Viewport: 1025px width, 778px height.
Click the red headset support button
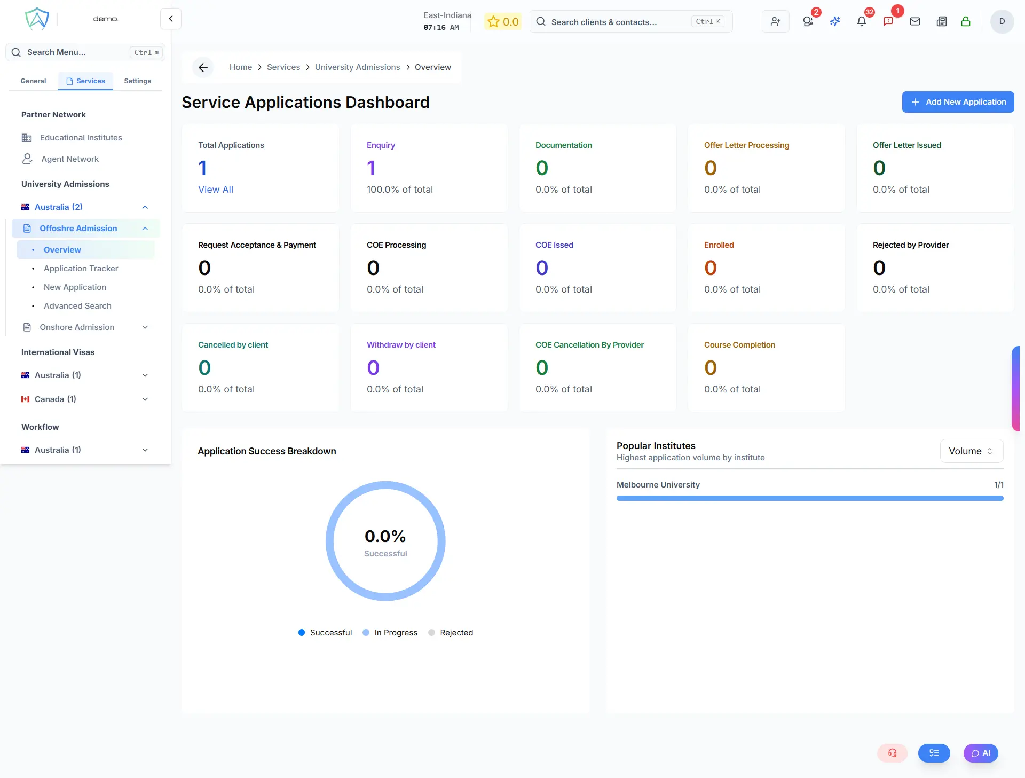coord(892,753)
